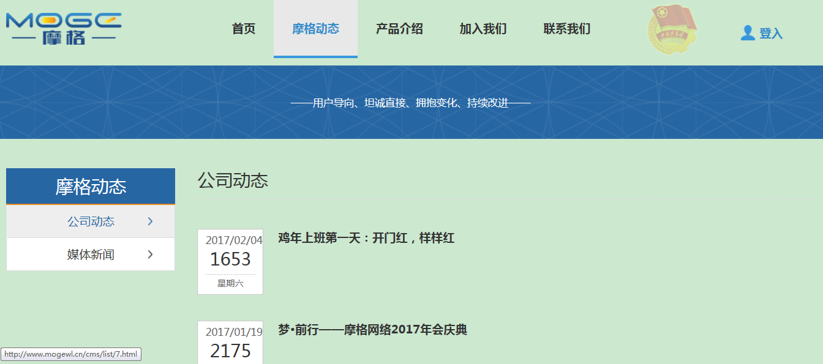Click the user avatar icon beside 登入
This screenshot has height=364, width=823.
click(x=748, y=33)
